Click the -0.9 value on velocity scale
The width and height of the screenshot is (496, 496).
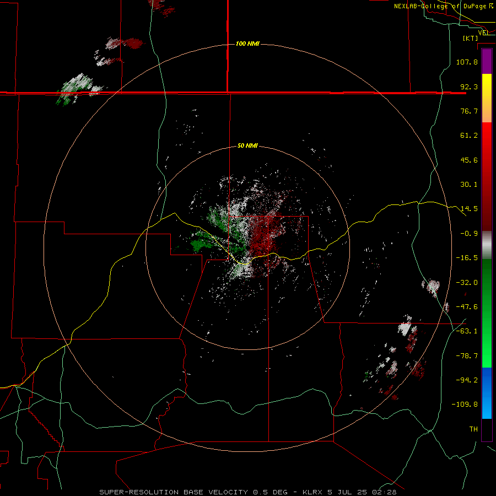click(x=469, y=234)
